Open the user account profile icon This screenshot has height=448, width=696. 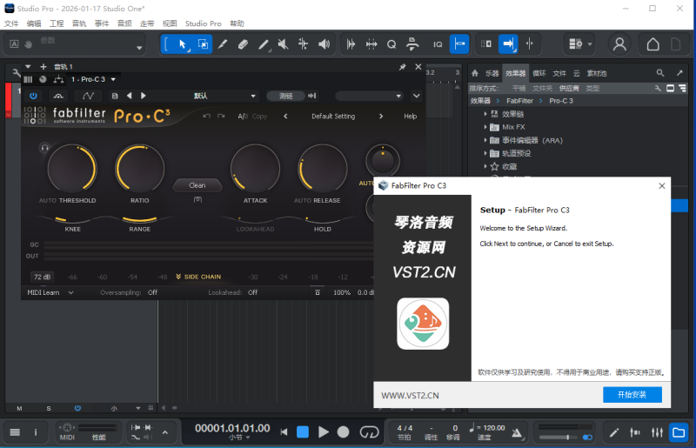619,44
